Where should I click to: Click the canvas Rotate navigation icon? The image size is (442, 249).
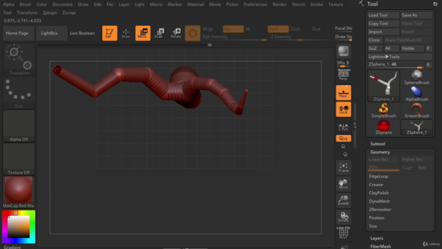coord(343,217)
